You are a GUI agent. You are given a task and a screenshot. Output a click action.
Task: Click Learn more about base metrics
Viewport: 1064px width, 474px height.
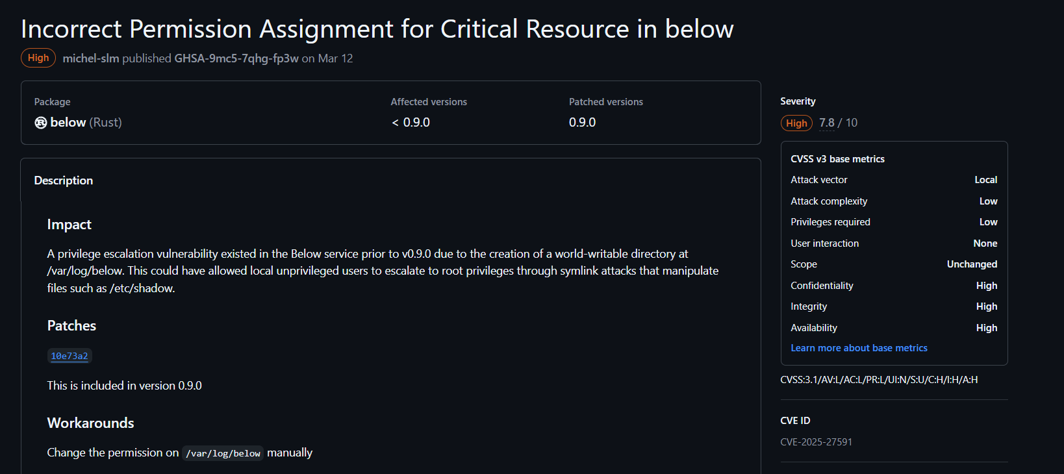(859, 348)
